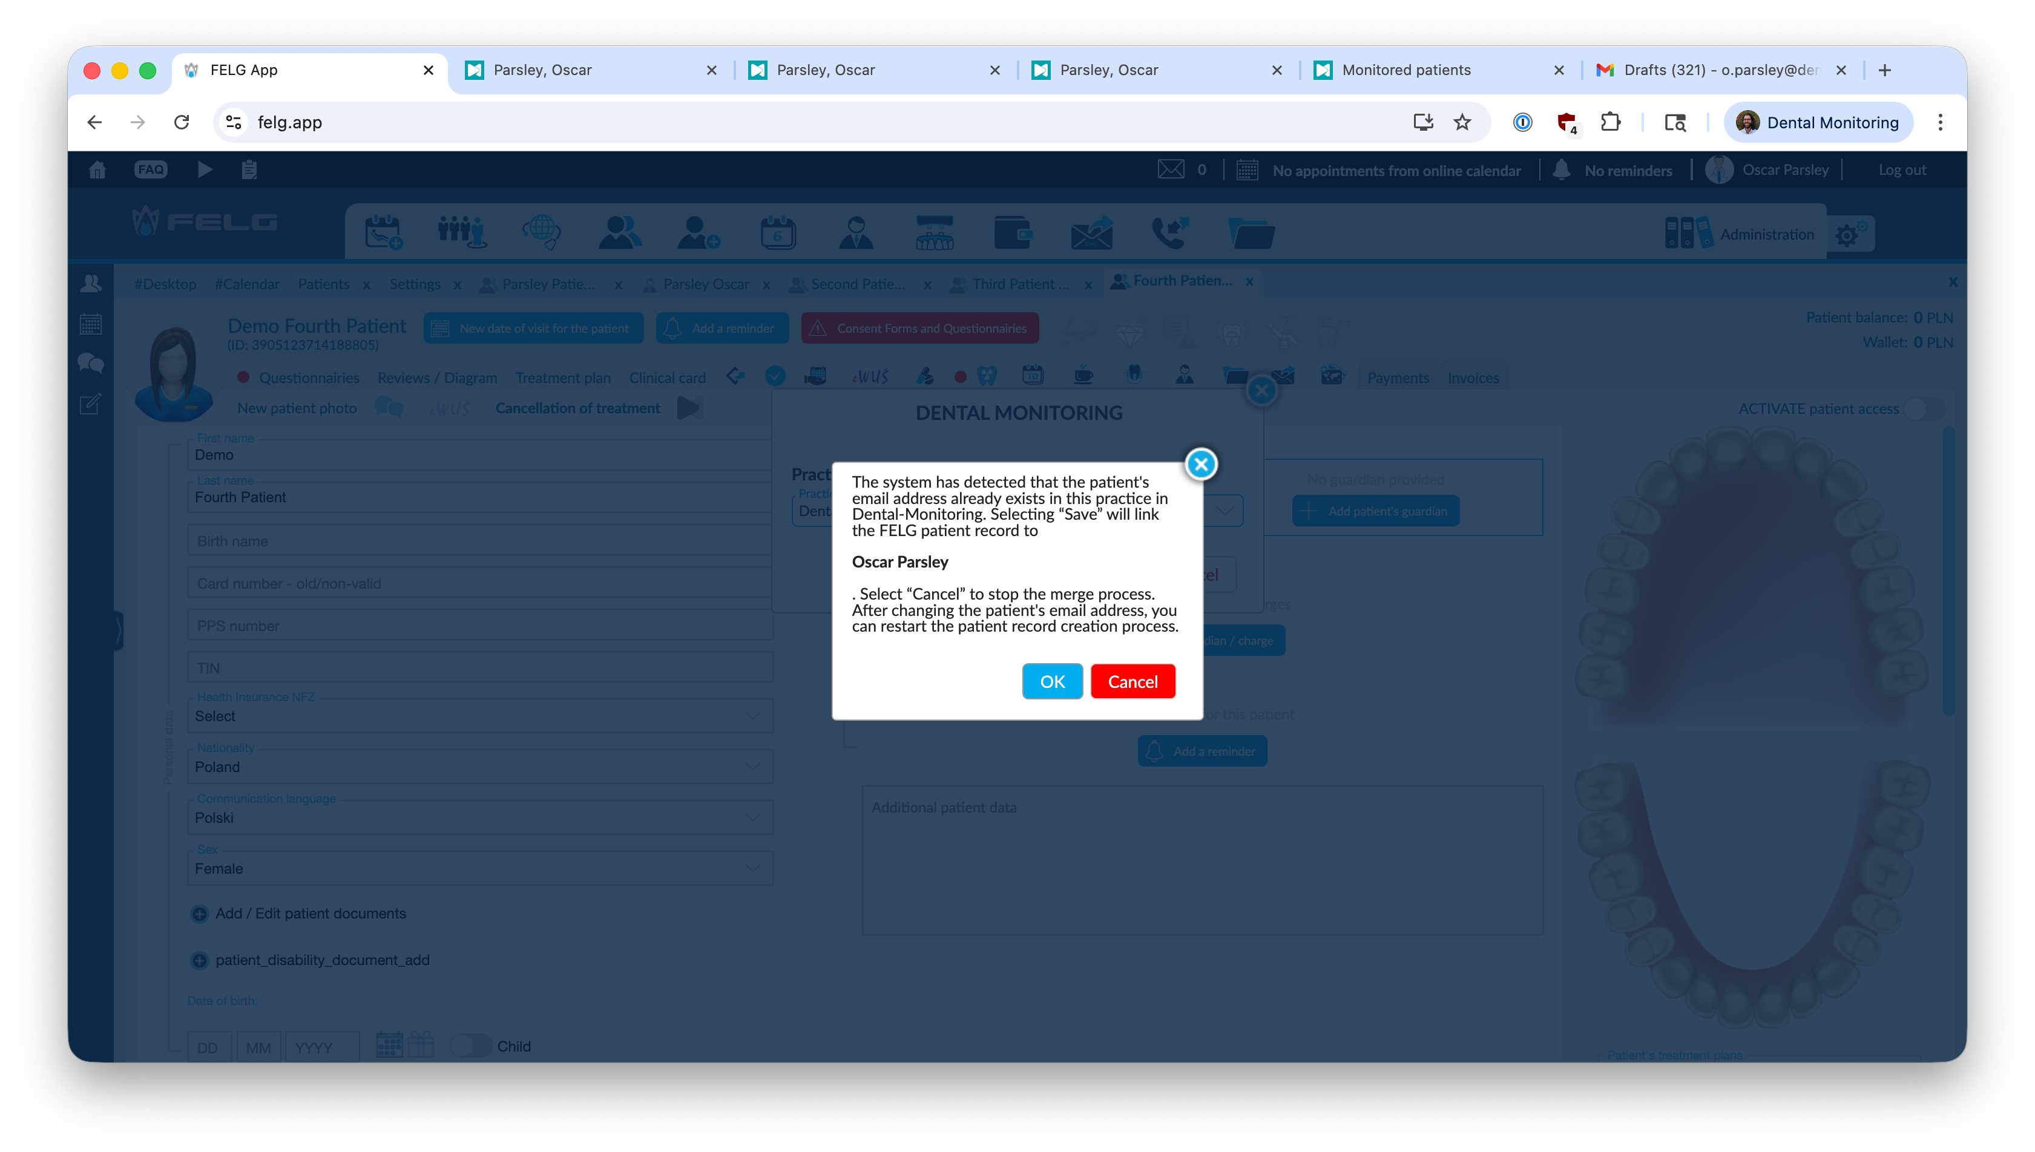Open the Practice dropdown arrow in Dental Monitoring

pyautogui.click(x=1224, y=511)
